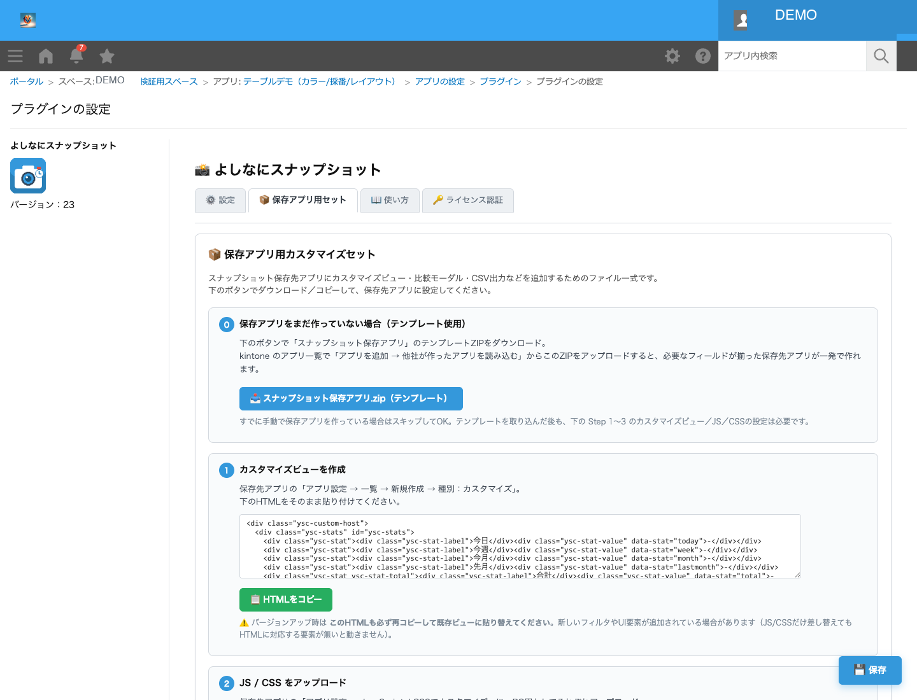Click the DEMO user avatar icon
The image size is (917, 700).
click(741, 20)
